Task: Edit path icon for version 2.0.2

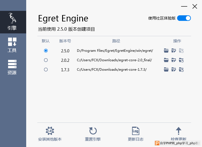Action: point(174,60)
